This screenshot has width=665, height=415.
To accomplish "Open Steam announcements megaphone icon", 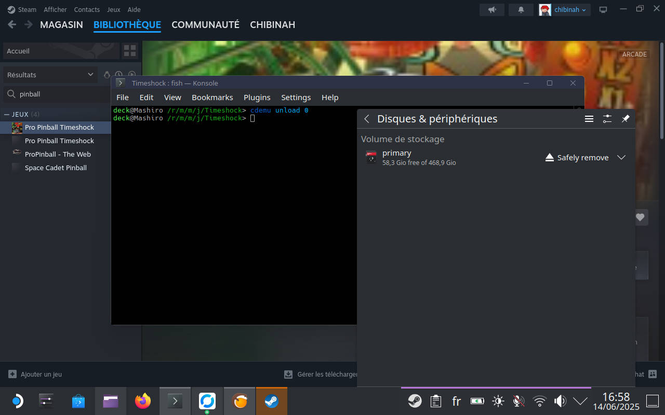I will [492, 9].
